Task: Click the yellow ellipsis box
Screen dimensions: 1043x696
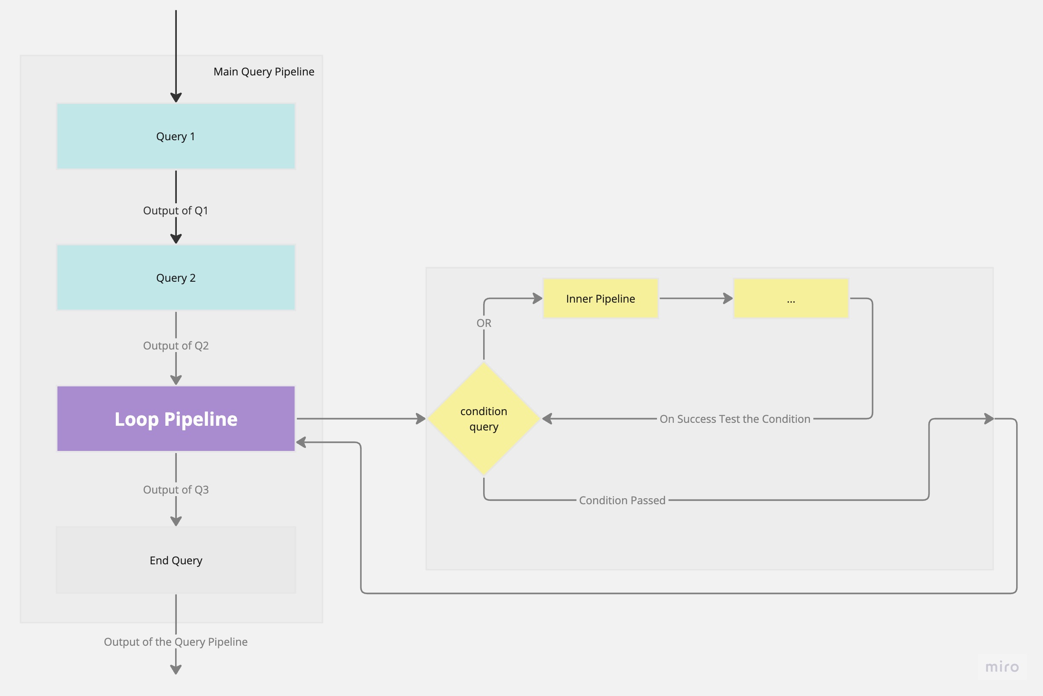Action: (x=791, y=298)
